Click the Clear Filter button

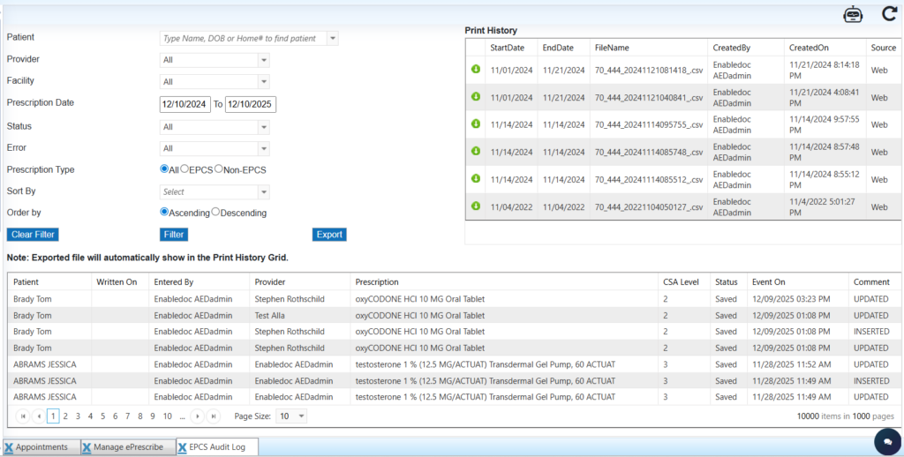33,235
